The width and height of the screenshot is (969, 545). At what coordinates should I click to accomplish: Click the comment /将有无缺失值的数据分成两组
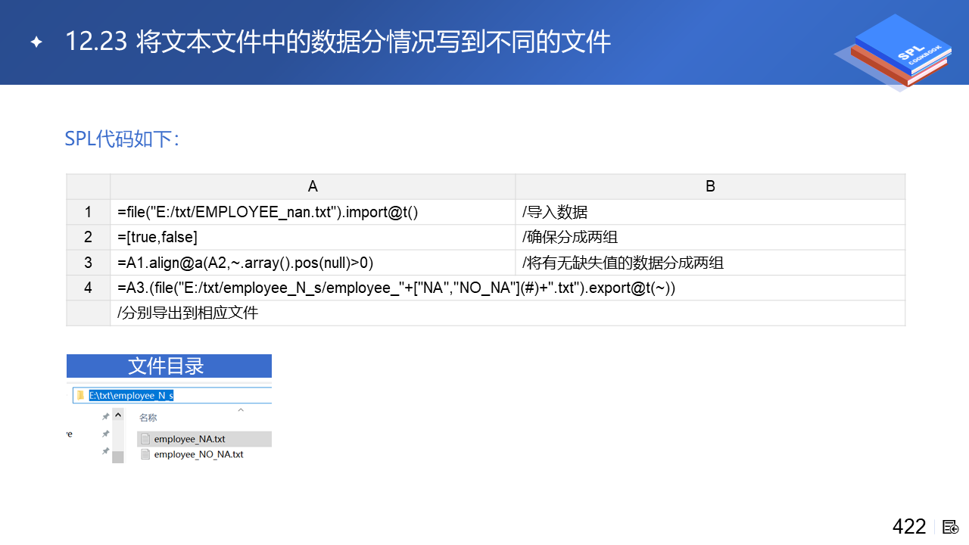pyautogui.click(x=623, y=263)
